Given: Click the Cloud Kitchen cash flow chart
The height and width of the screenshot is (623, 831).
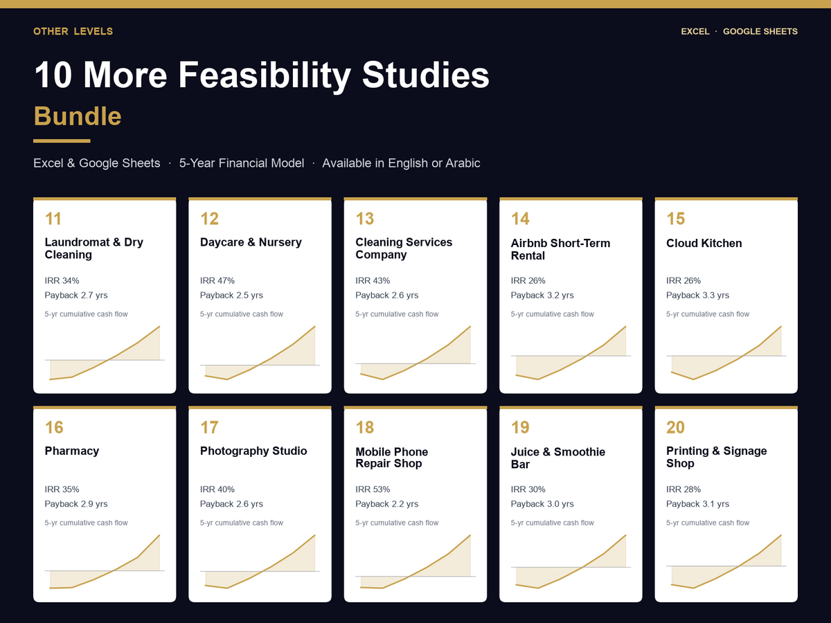Looking at the screenshot, I should point(726,353).
